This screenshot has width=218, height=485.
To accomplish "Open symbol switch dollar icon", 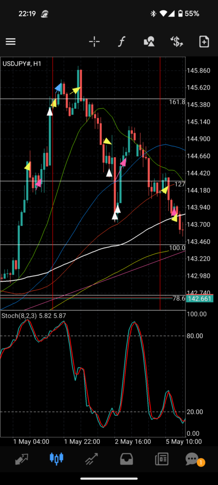I will 177,42.
